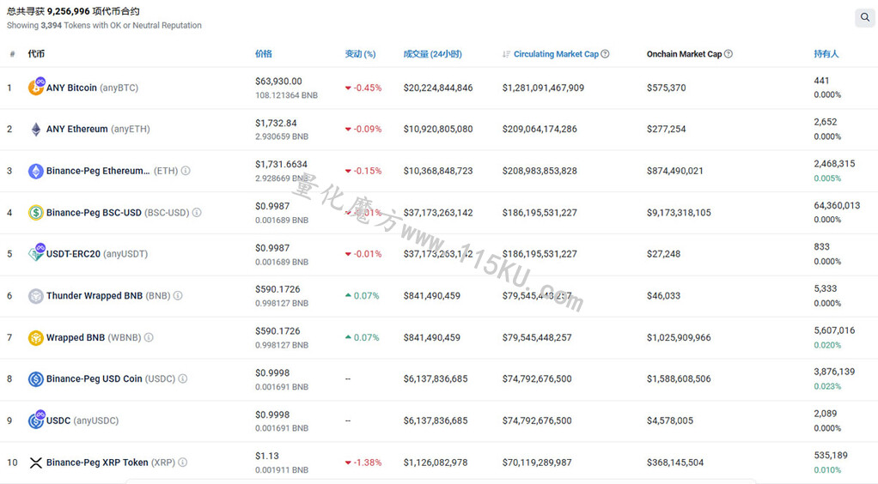Image resolution: width=878 pixels, height=484 pixels.
Task: Click the market cap $209,064,174,286
Action: pos(540,130)
